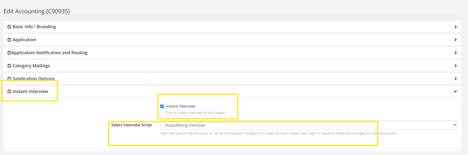Open the Basic Info / Branding section title
Viewport: 468px width, 155px height.
tap(34, 27)
